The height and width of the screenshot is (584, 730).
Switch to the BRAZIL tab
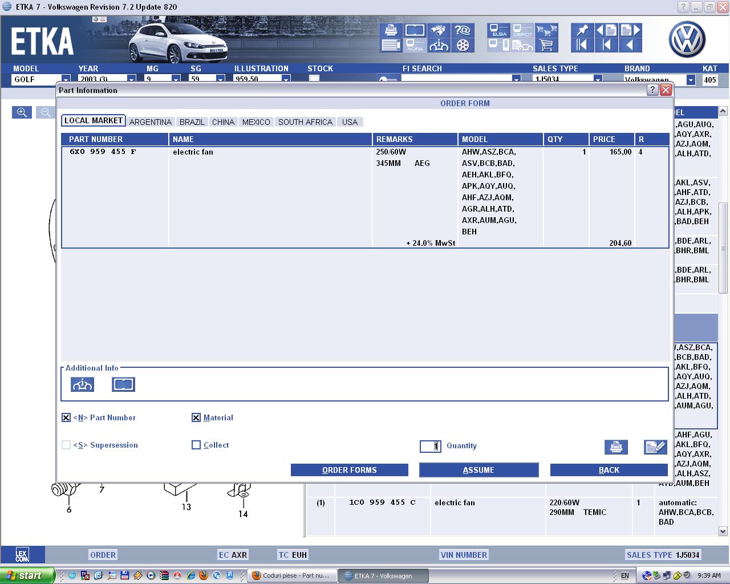192,122
